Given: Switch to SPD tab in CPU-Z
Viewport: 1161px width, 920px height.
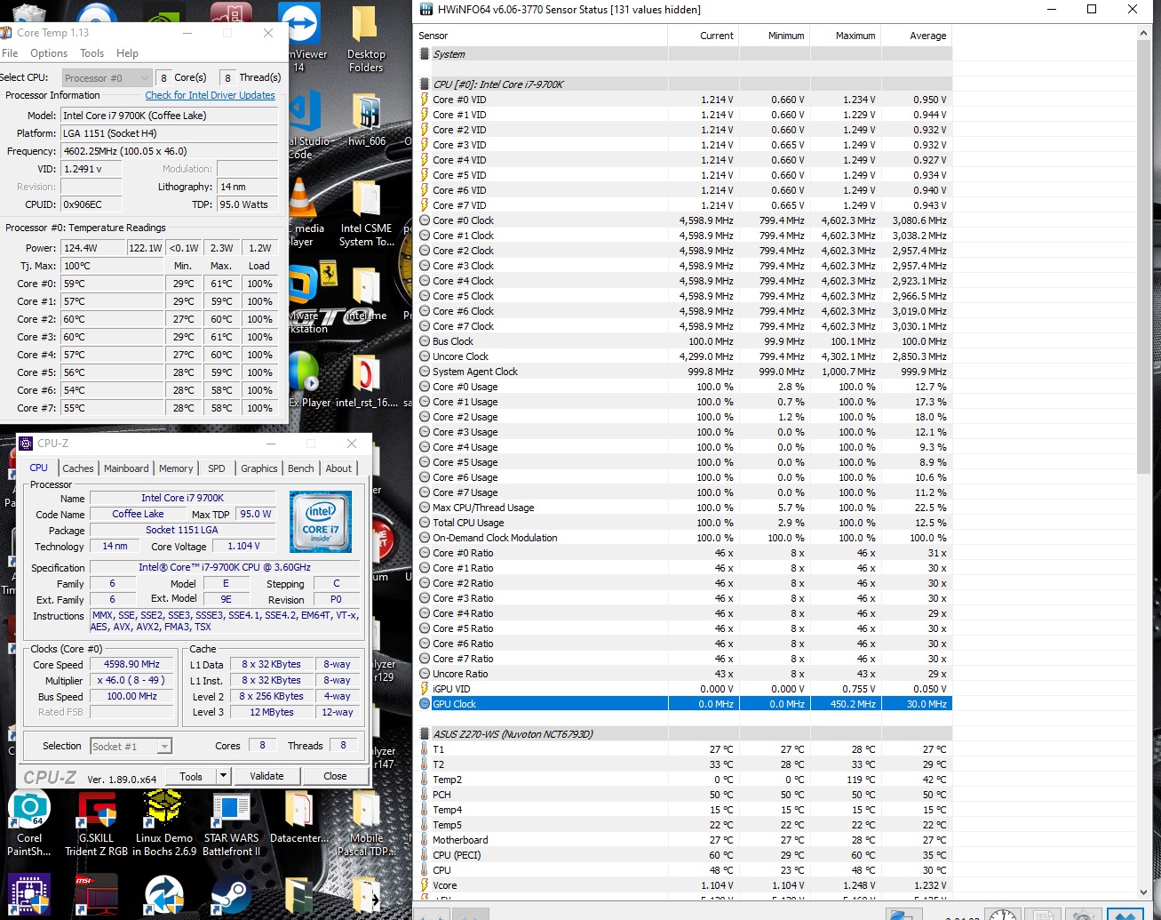Looking at the screenshot, I should pos(217,468).
